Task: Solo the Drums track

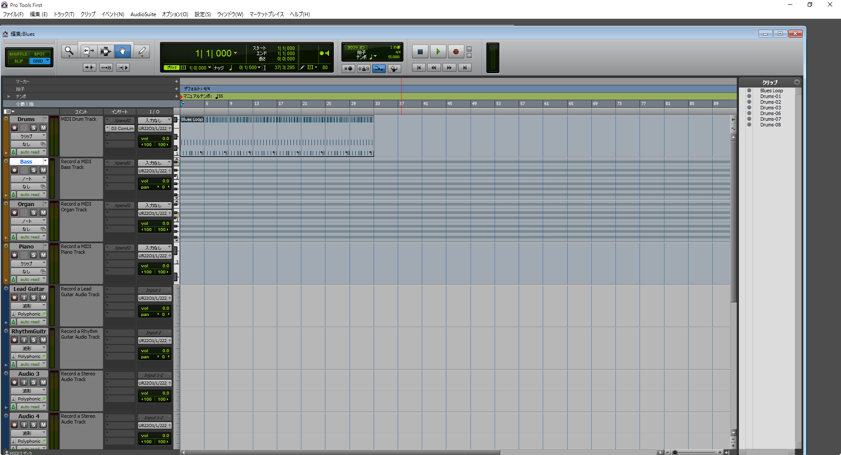Action: [33, 128]
